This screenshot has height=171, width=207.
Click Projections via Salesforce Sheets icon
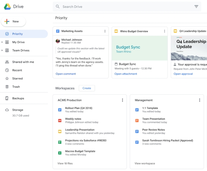click(x=60, y=142)
